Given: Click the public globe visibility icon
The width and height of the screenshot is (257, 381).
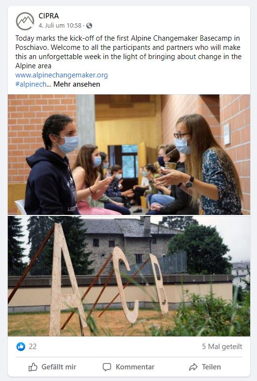Looking at the screenshot, I should 89,26.
